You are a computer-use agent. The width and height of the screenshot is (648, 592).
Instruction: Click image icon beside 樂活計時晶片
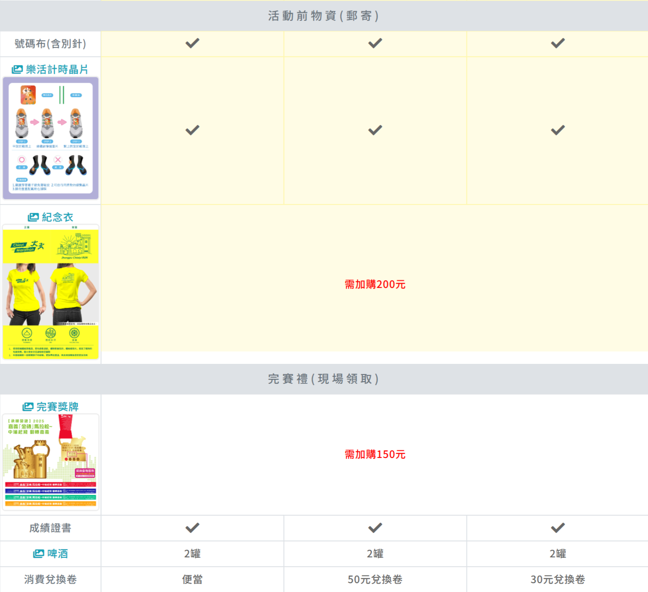[x=17, y=70]
